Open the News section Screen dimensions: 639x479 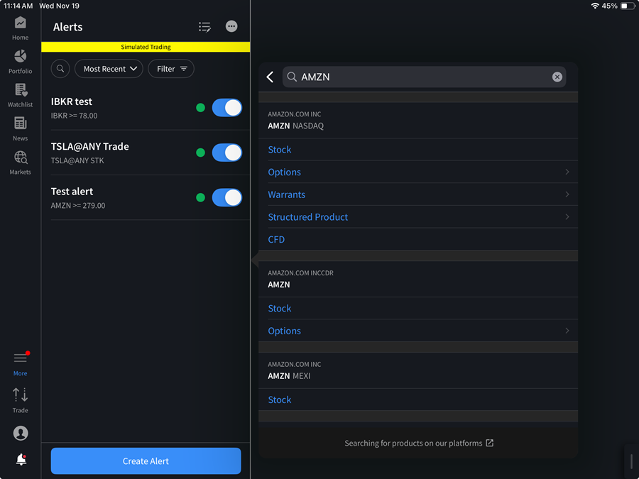click(20, 128)
